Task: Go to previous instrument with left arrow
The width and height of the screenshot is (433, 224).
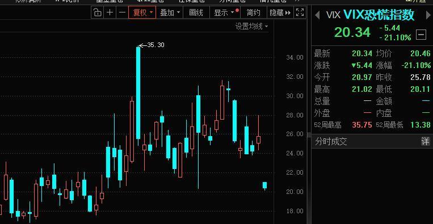Action: click(x=317, y=15)
